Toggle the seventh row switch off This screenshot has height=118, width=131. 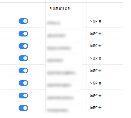click(x=23, y=96)
